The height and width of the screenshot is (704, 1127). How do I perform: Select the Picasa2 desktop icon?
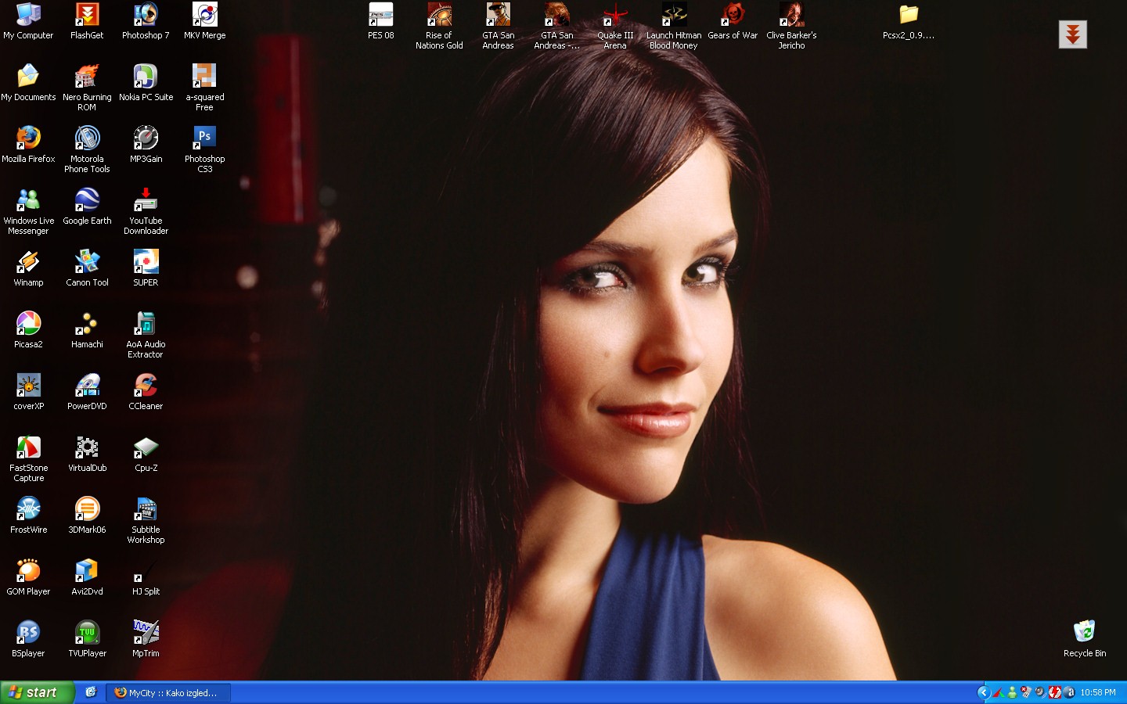point(28,331)
